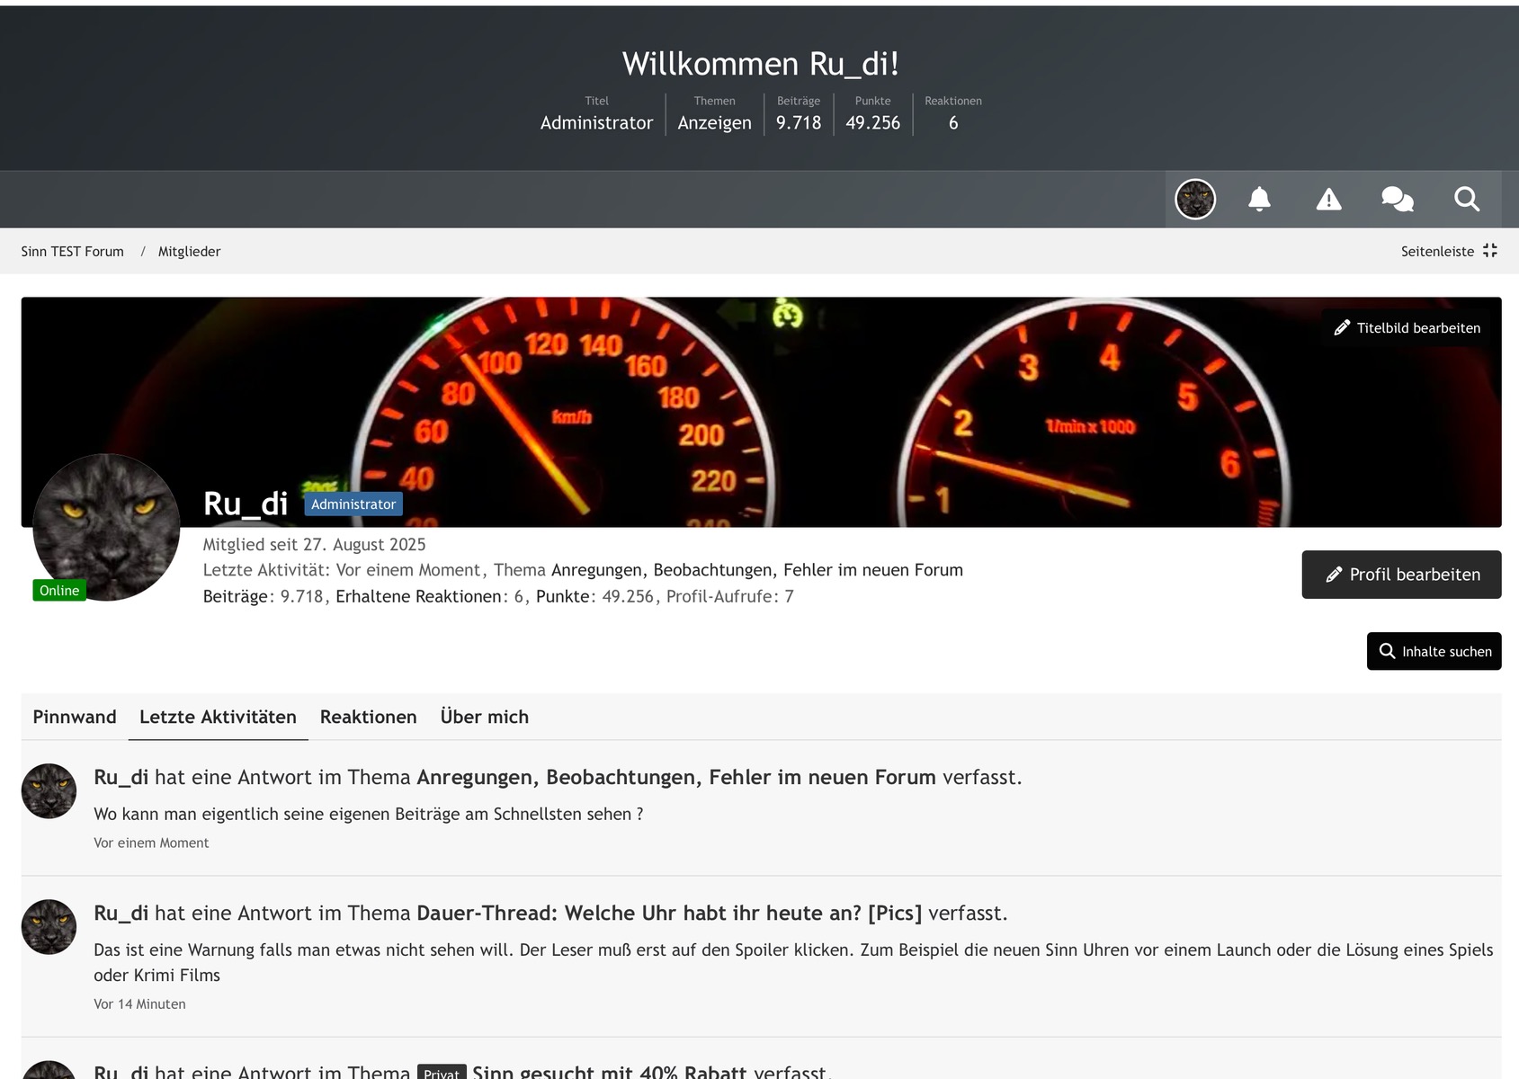This screenshot has width=1519, height=1079.
Task: Open the notifications bell icon
Action: [x=1259, y=199]
